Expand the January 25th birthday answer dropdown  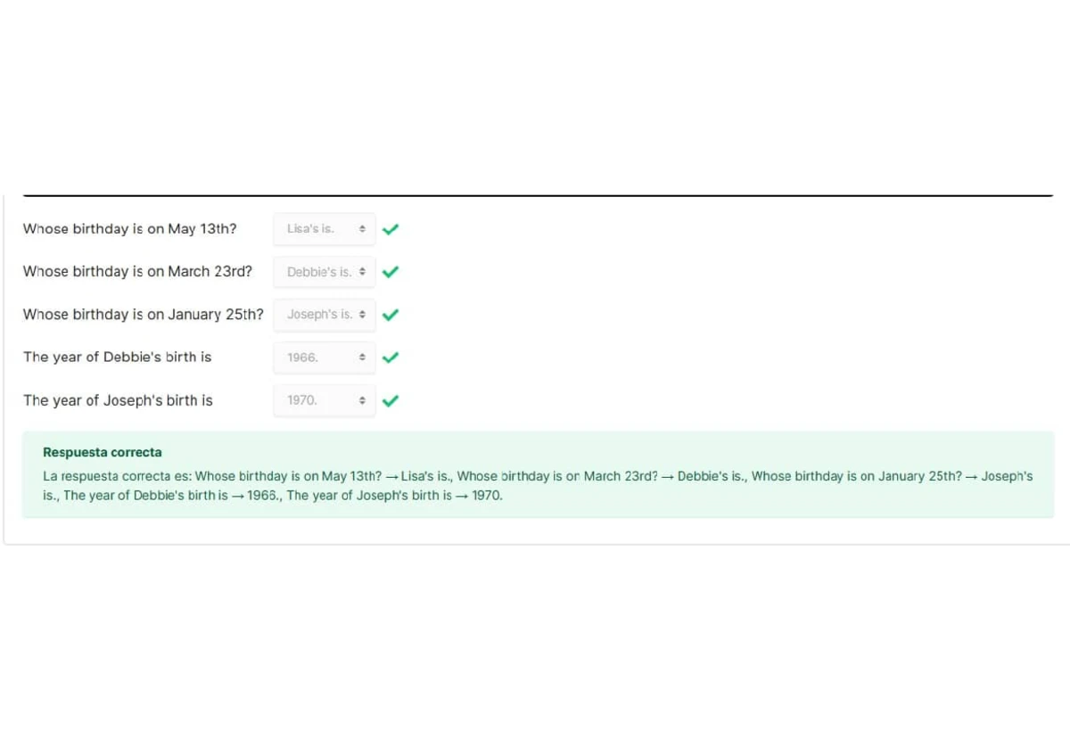pyautogui.click(x=324, y=315)
